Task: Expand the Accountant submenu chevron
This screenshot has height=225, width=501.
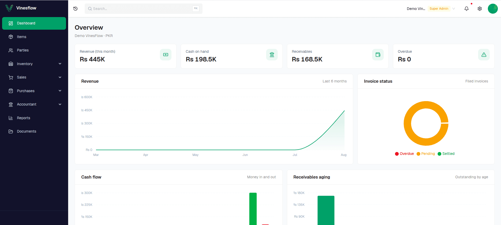Action: click(60, 104)
